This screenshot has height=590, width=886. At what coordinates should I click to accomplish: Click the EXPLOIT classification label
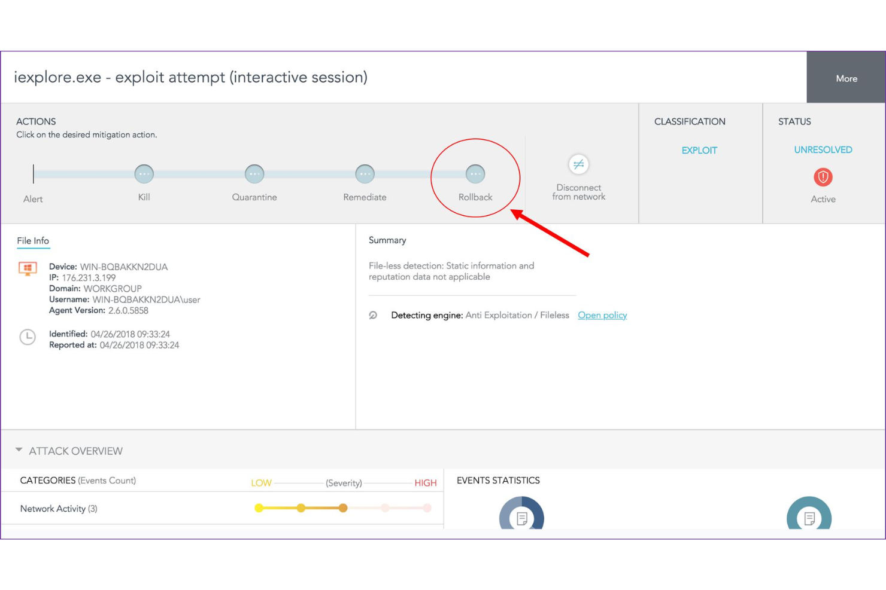click(699, 150)
